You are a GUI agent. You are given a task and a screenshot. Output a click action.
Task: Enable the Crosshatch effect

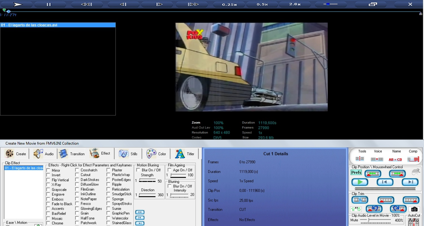(77, 170)
